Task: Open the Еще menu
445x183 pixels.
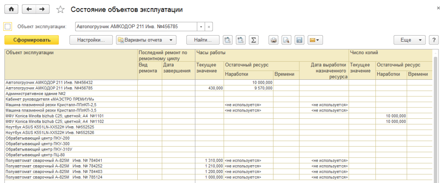Action: click(409, 40)
